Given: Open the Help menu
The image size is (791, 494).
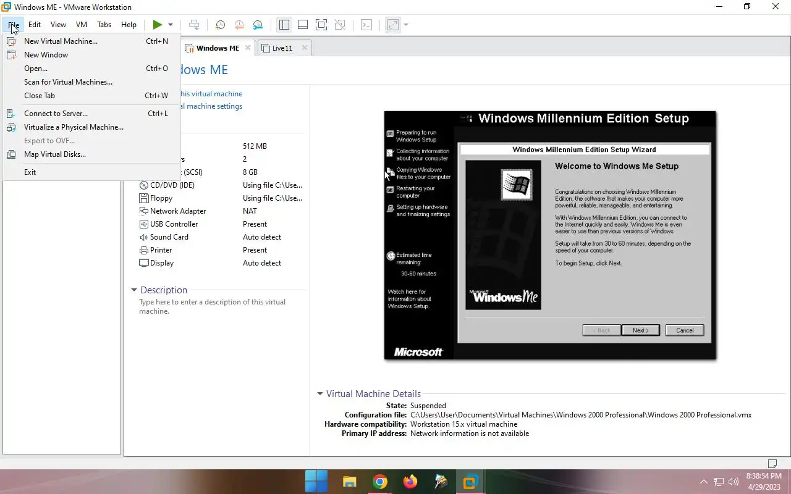Looking at the screenshot, I should pyautogui.click(x=129, y=25).
